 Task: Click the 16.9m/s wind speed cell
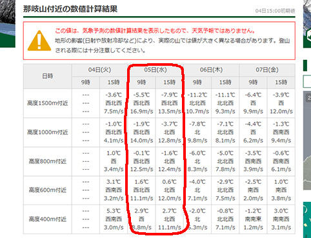click(141, 112)
